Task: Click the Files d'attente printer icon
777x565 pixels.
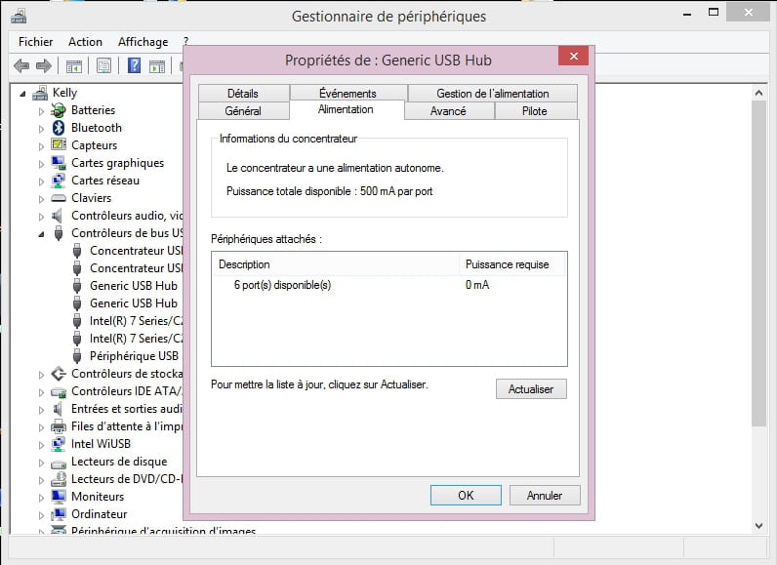Action: click(x=59, y=426)
